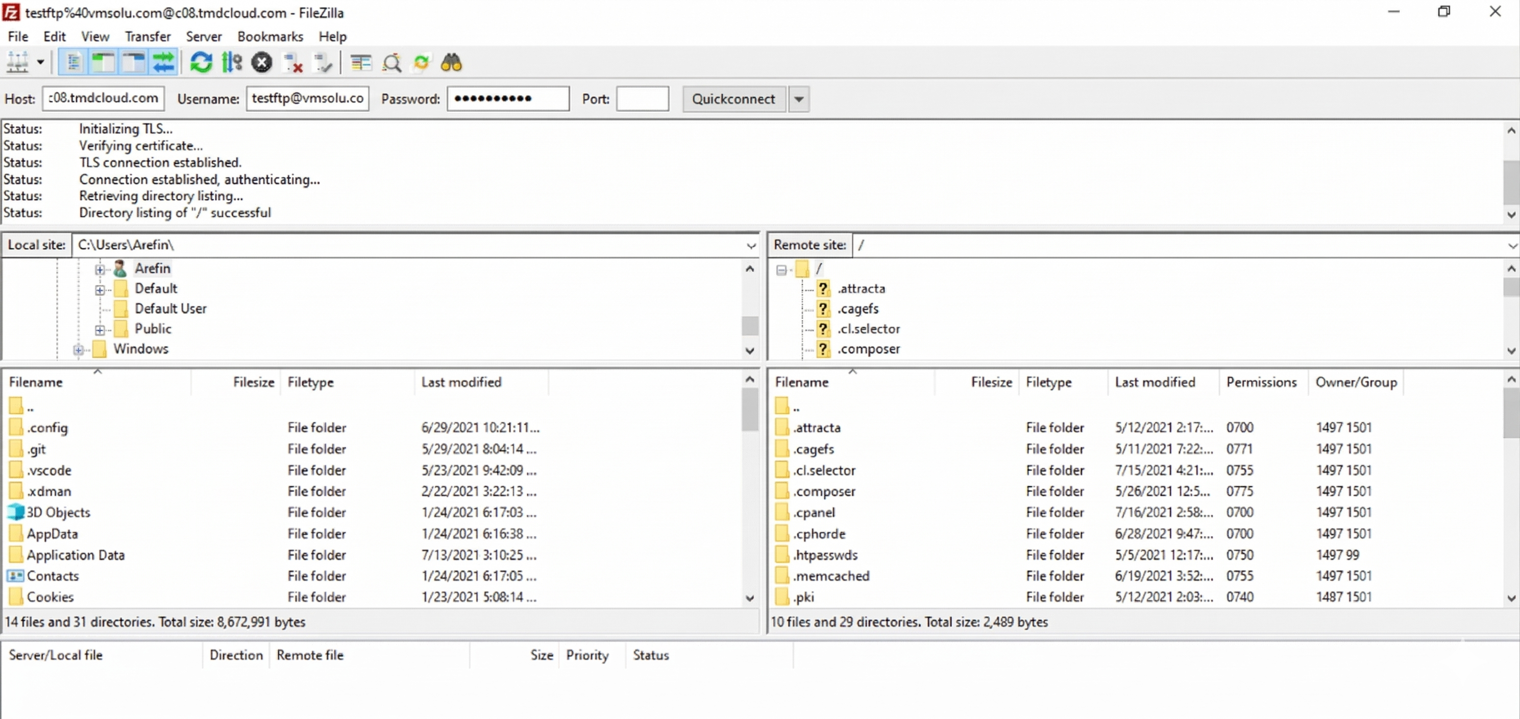Toggle the remote directory tree display
The width and height of the screenshot is (1520, 719).
pos(133,62)
